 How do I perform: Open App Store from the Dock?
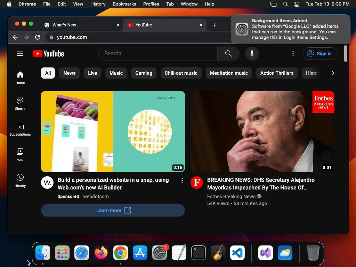(140, 253)
